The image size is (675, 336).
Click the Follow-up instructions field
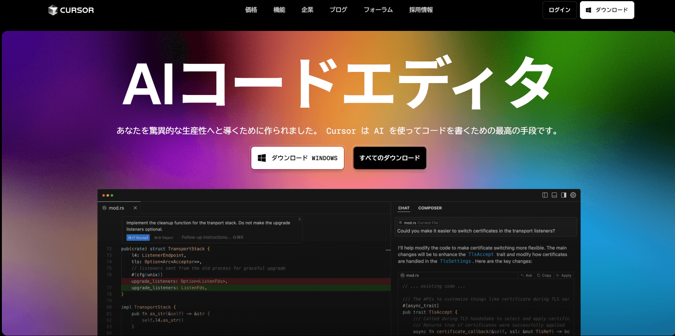click(213, 237)
